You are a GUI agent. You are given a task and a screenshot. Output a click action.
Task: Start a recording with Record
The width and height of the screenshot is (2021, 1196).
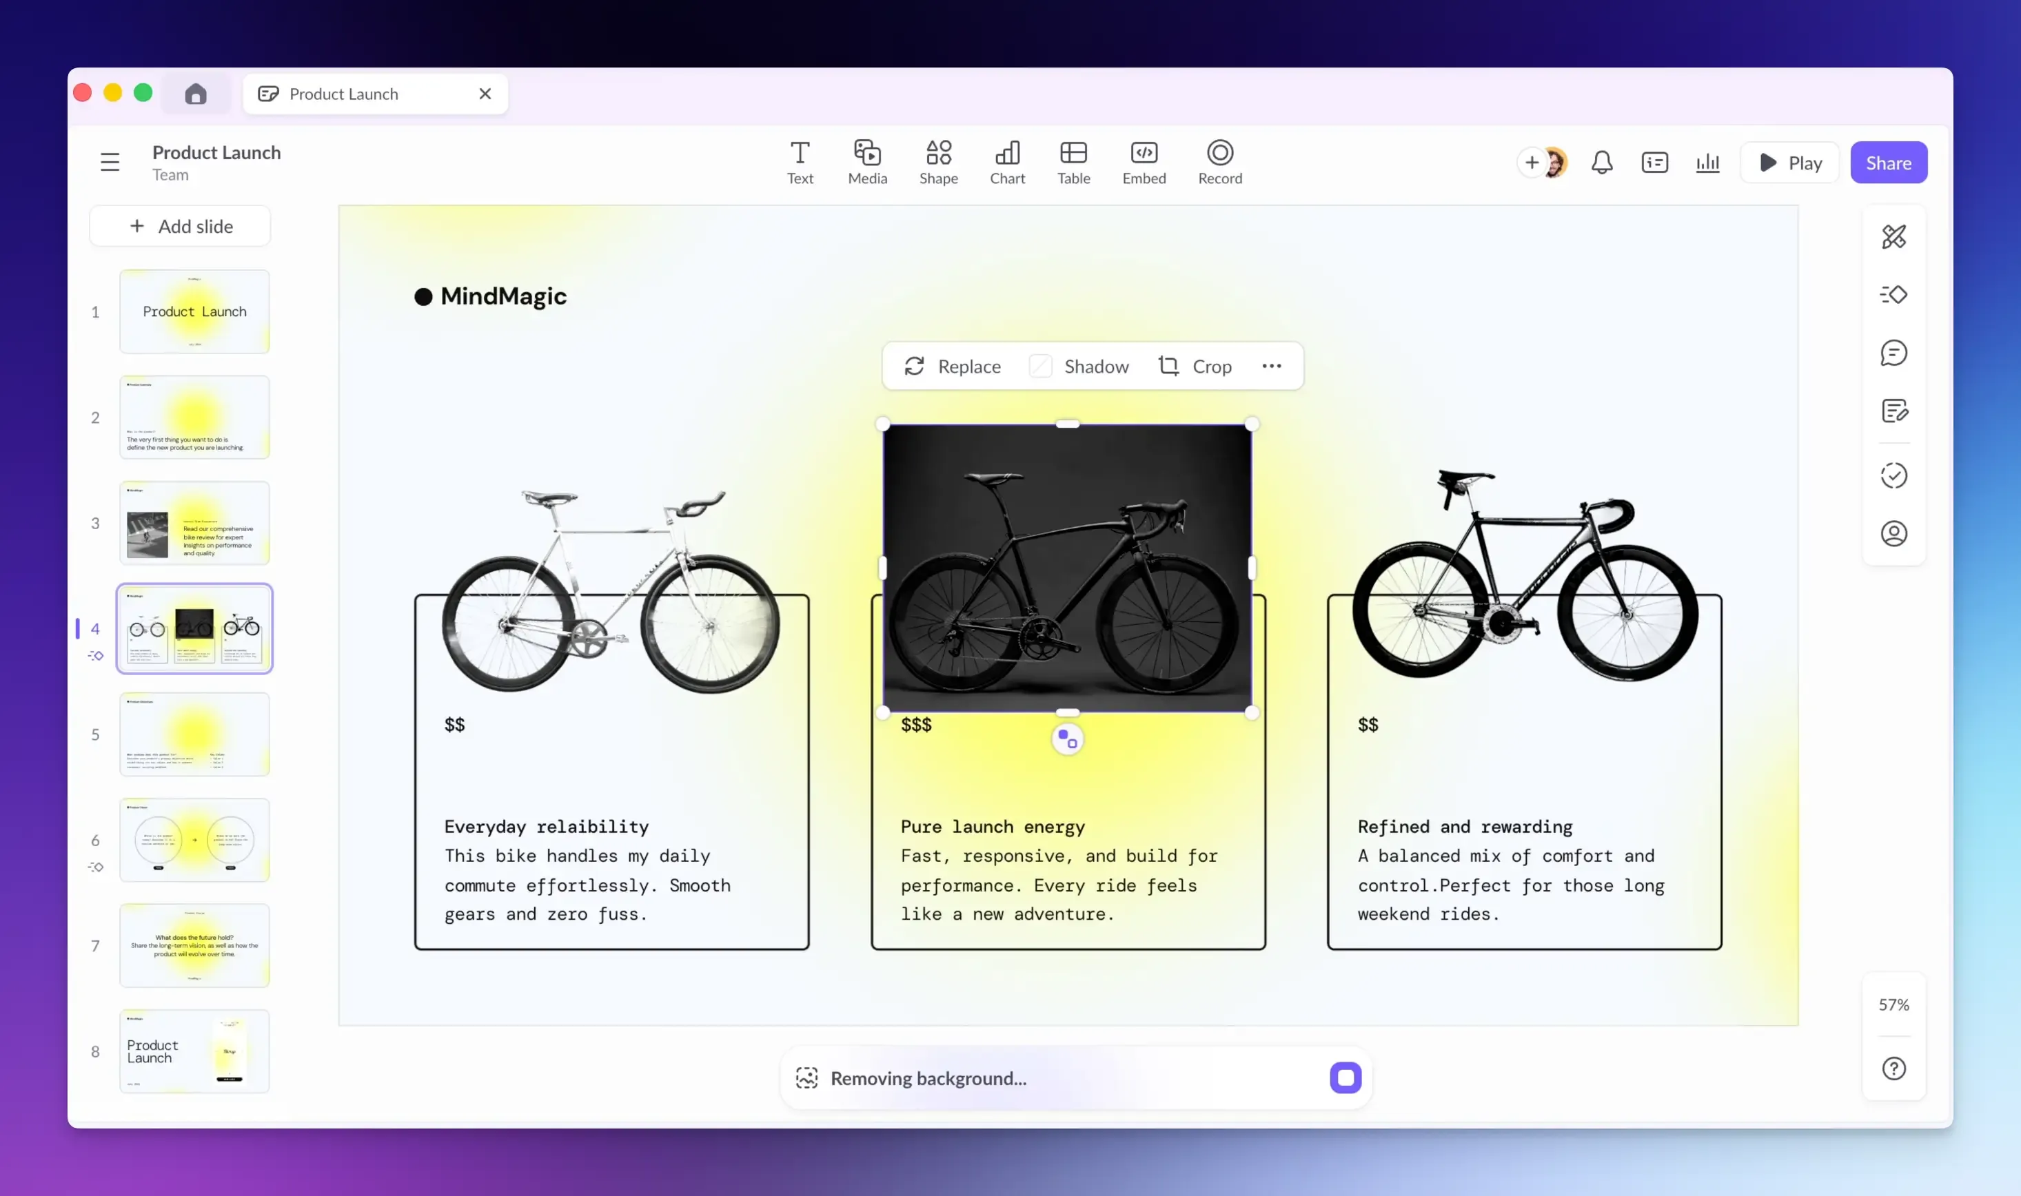[x=1219, y=162]
